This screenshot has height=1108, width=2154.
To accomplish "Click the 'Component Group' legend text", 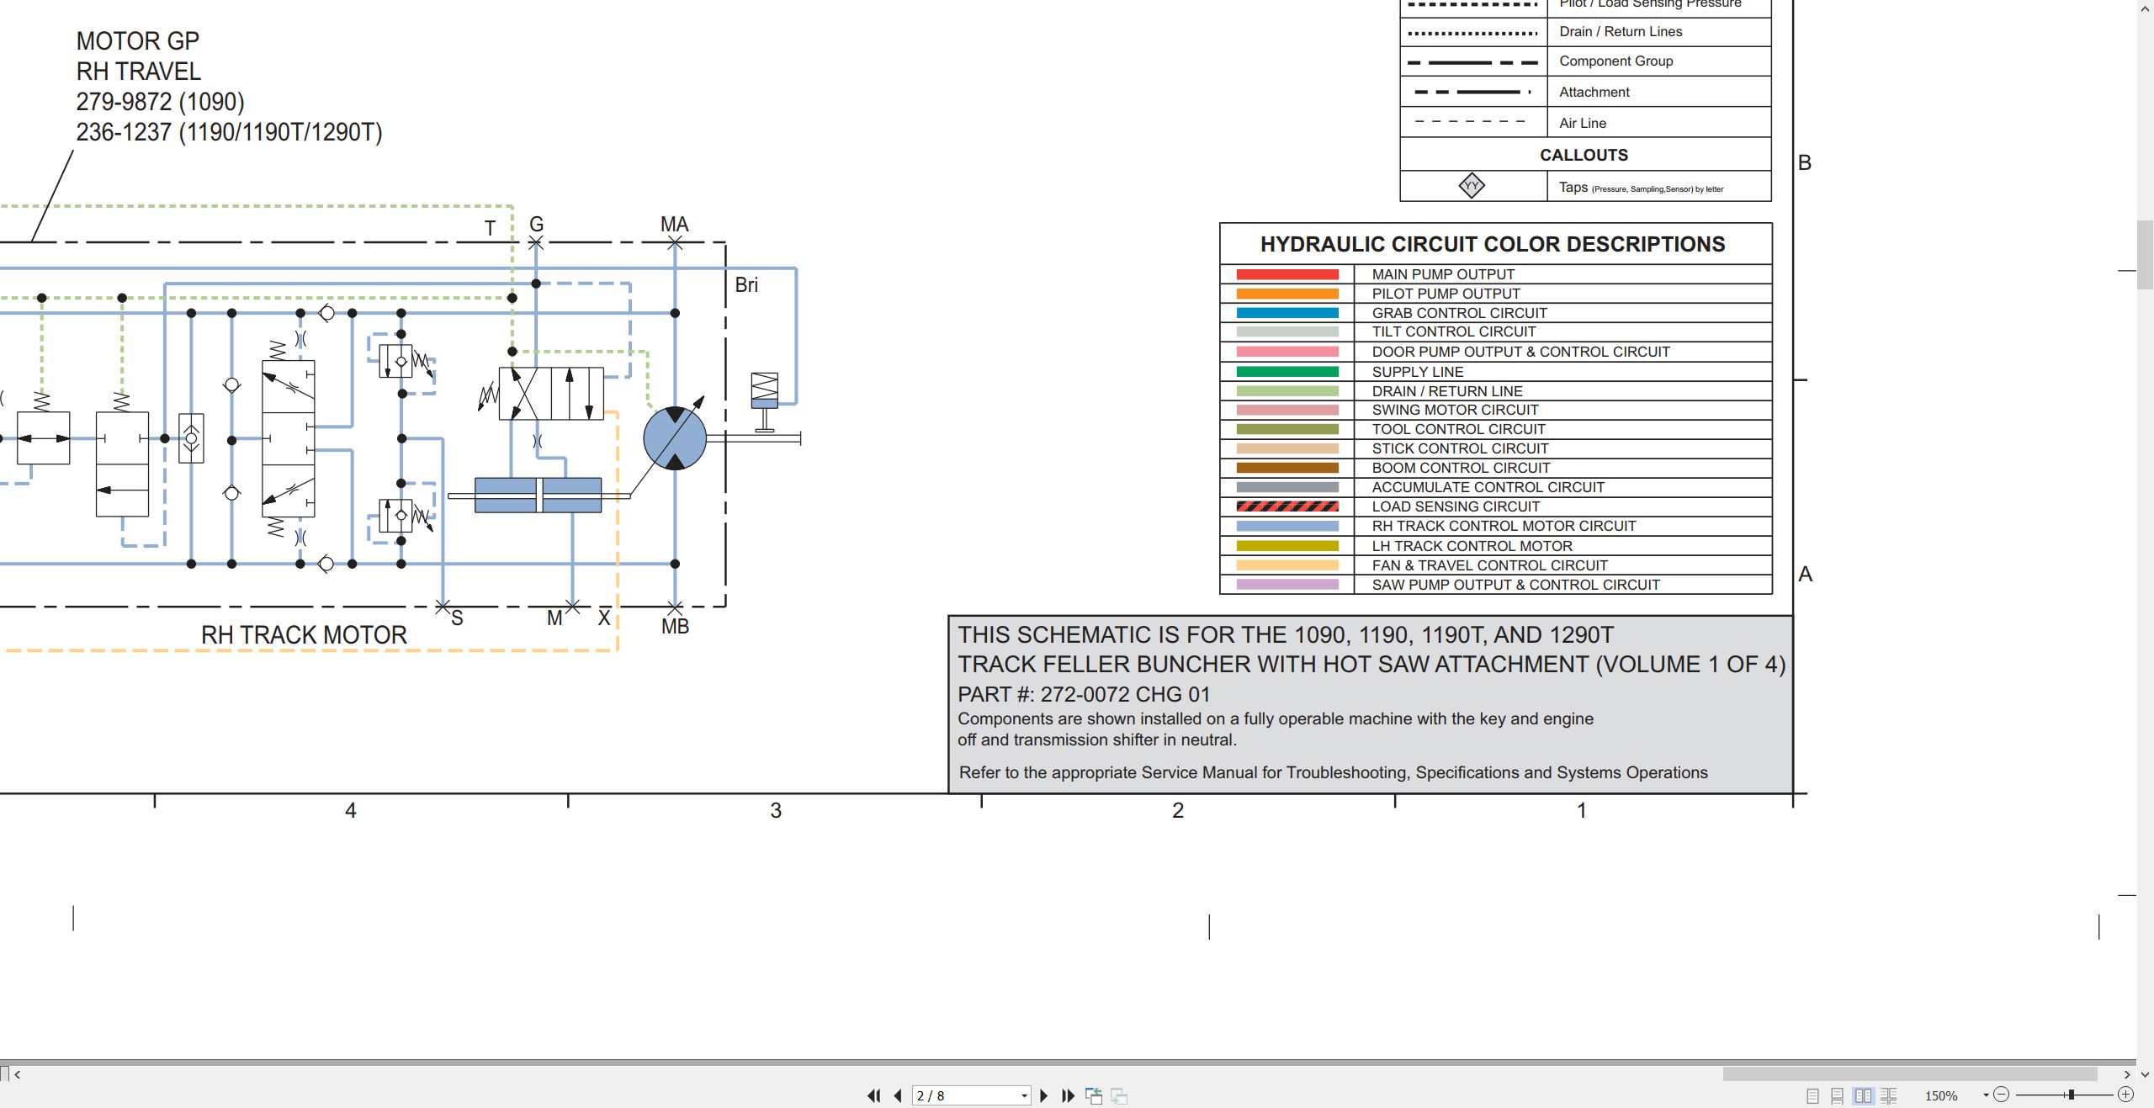I will (1615, 61).
